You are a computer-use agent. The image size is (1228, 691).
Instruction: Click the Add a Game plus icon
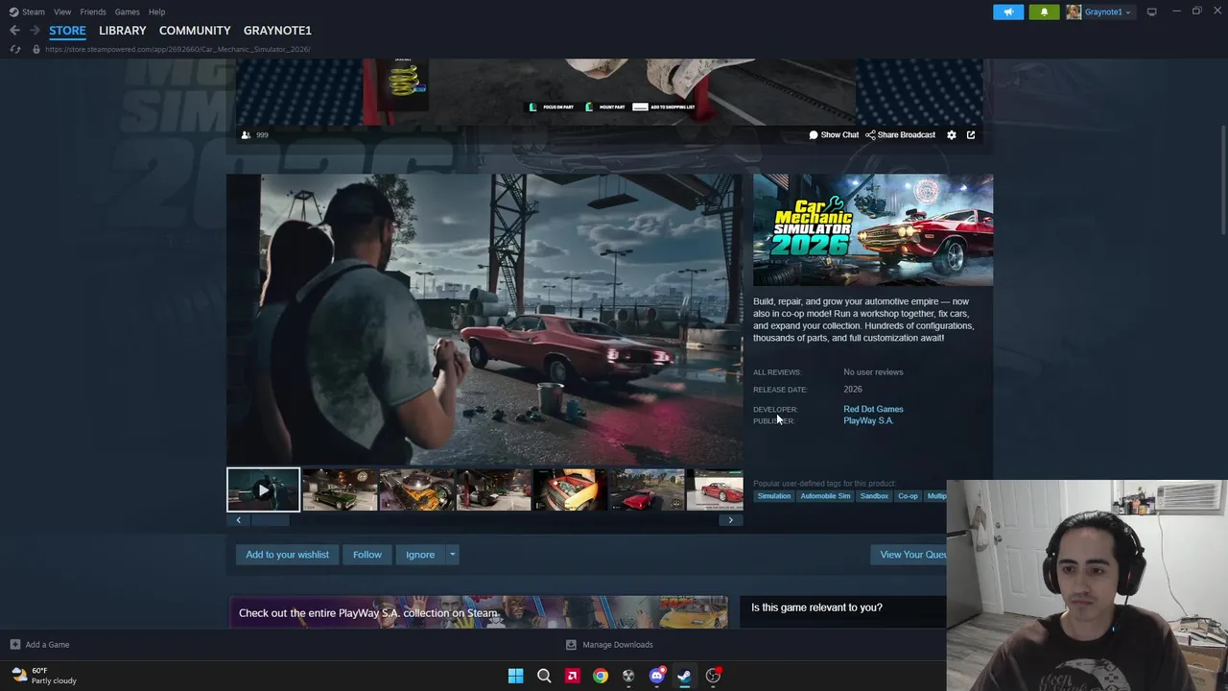point(14,645)
